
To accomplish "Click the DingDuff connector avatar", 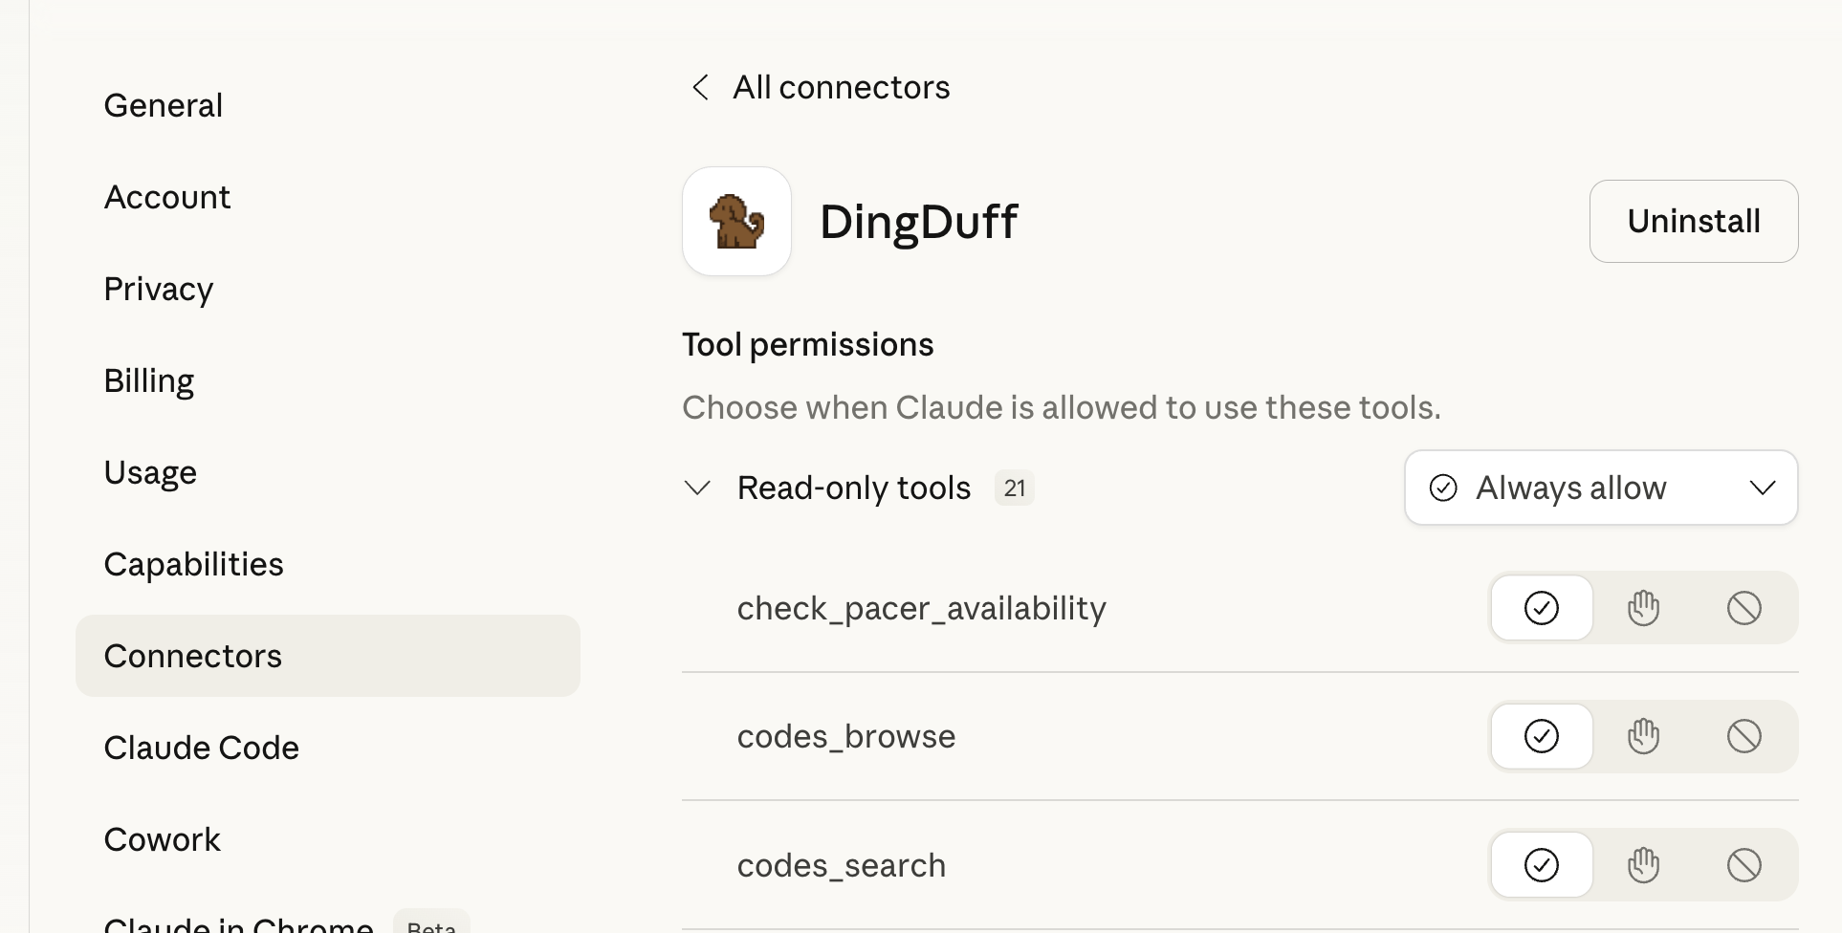I will point(736,221).
